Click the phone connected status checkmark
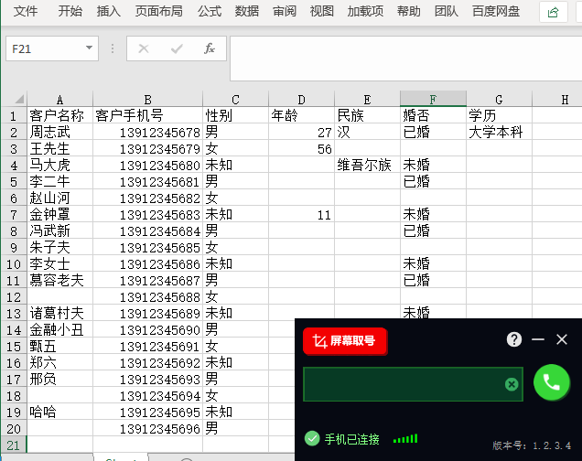Viewport: 582px width, 461px height. 312,439
